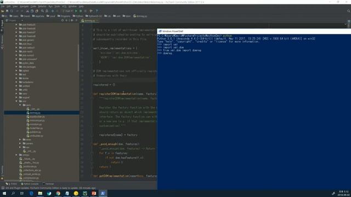Toggle the Structure side tool window button
Image resolution: width=351 pixels, height=197 pixels.
[x=2, y=42]
